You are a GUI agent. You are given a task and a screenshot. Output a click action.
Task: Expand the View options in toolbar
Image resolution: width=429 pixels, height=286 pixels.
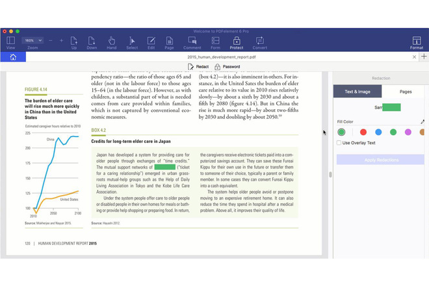point(10,43)
